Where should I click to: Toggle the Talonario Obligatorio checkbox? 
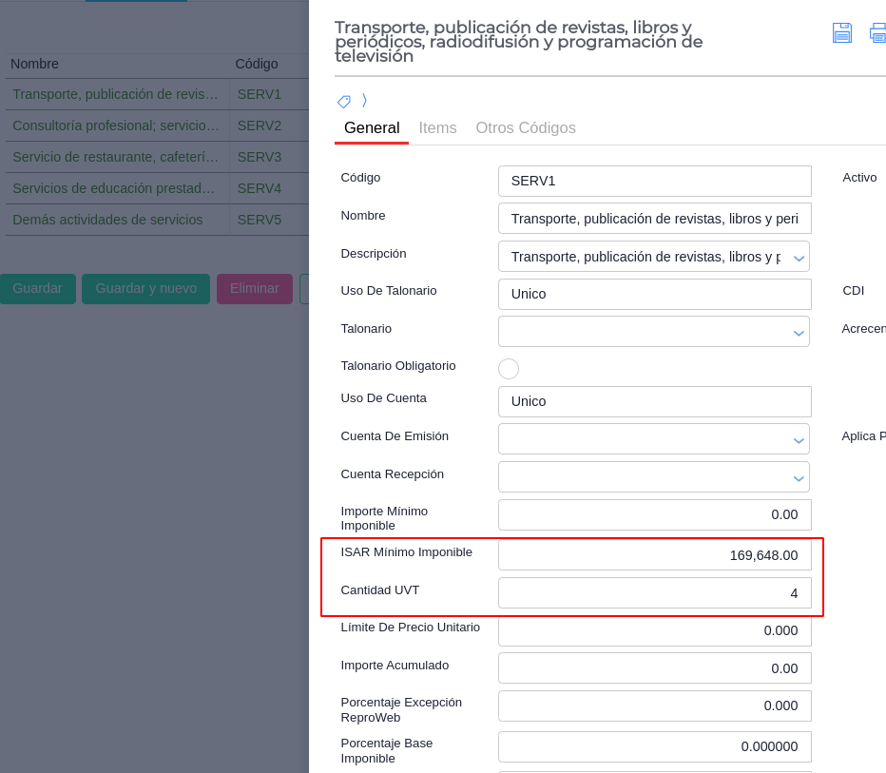pos(509,369)
